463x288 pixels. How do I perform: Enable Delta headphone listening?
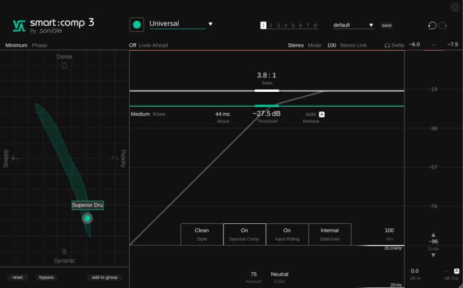394,45
